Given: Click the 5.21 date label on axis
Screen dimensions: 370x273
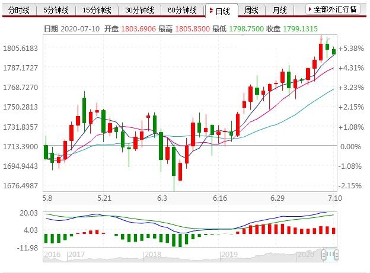Looking at the screenshot, I should [x=104, y=198].
